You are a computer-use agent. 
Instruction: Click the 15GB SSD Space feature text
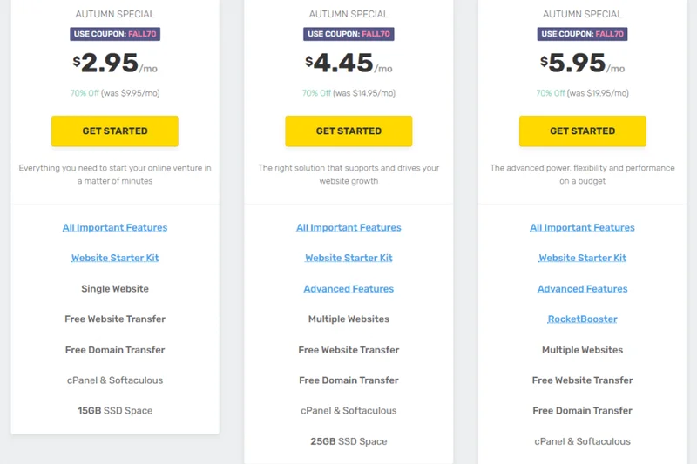tap(115, 411)
